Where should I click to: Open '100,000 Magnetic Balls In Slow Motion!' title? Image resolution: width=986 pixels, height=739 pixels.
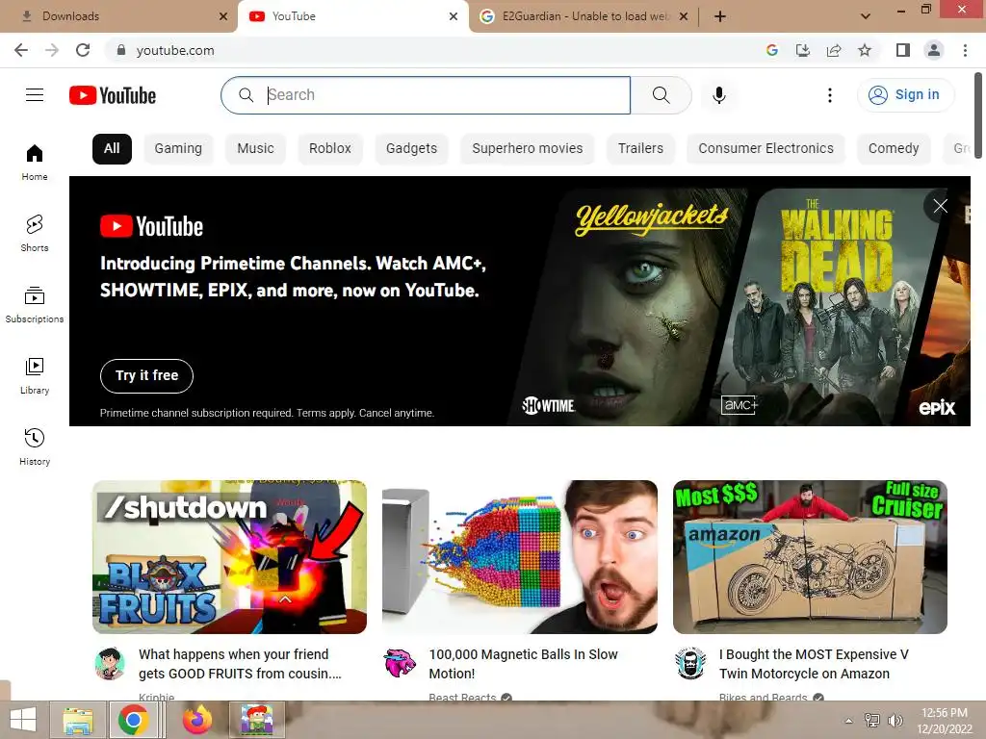(523, 664)
